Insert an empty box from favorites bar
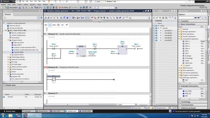Screen dimensions: 210x118 click(58, 25)
